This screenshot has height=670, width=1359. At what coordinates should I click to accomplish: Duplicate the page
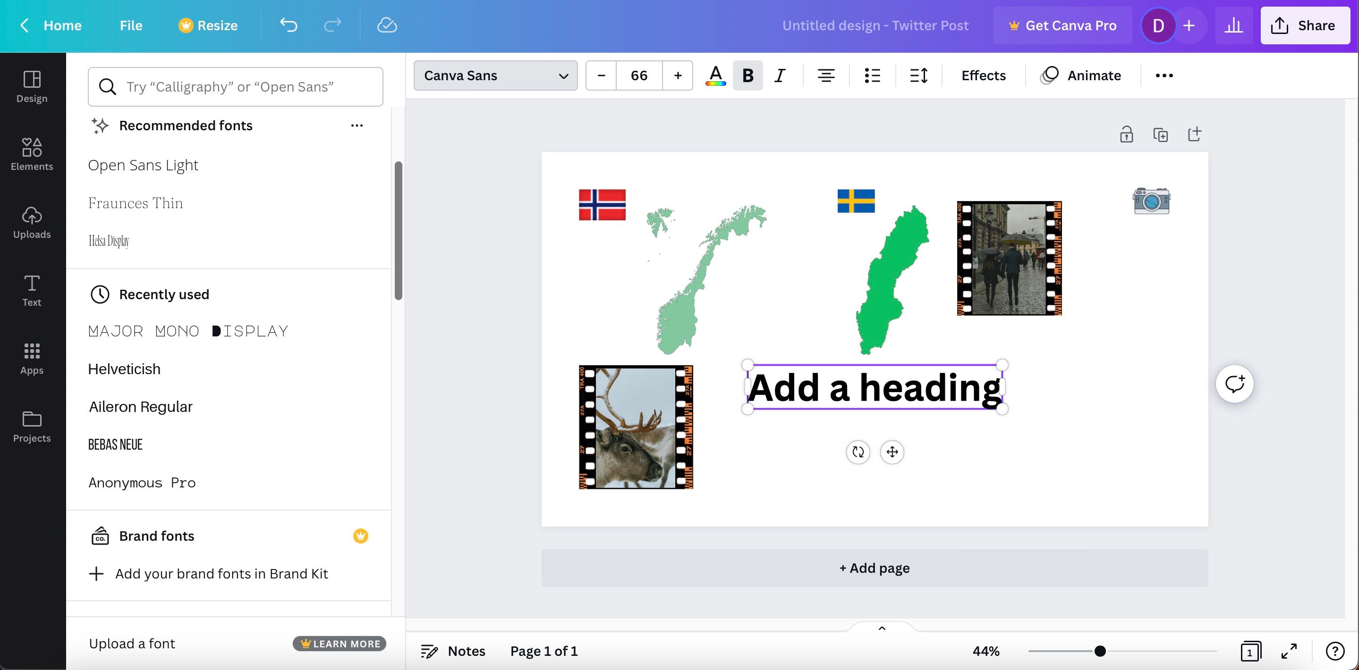[x=1160, y=134]
